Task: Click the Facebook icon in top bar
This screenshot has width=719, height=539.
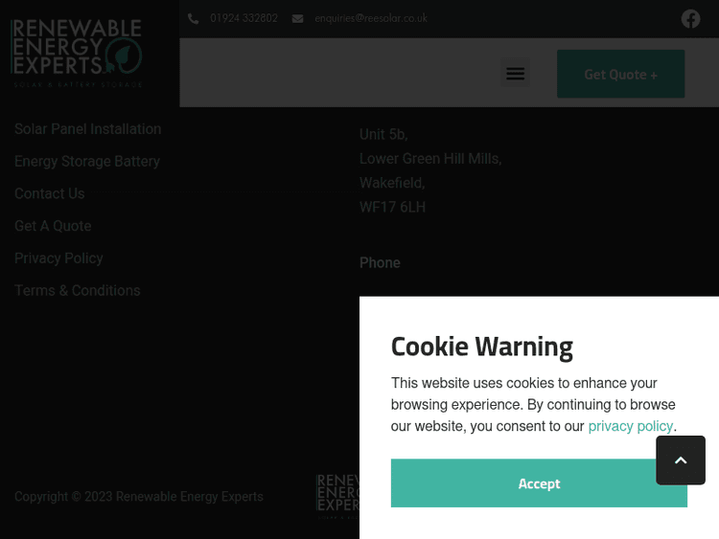Action: pyautogui.click(x=690, y=18)
